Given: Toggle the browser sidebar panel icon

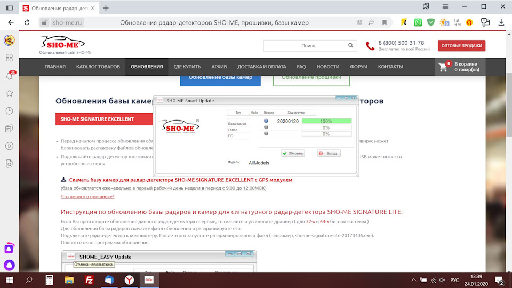Looking at the screenshot, I should tap(9, 8).
